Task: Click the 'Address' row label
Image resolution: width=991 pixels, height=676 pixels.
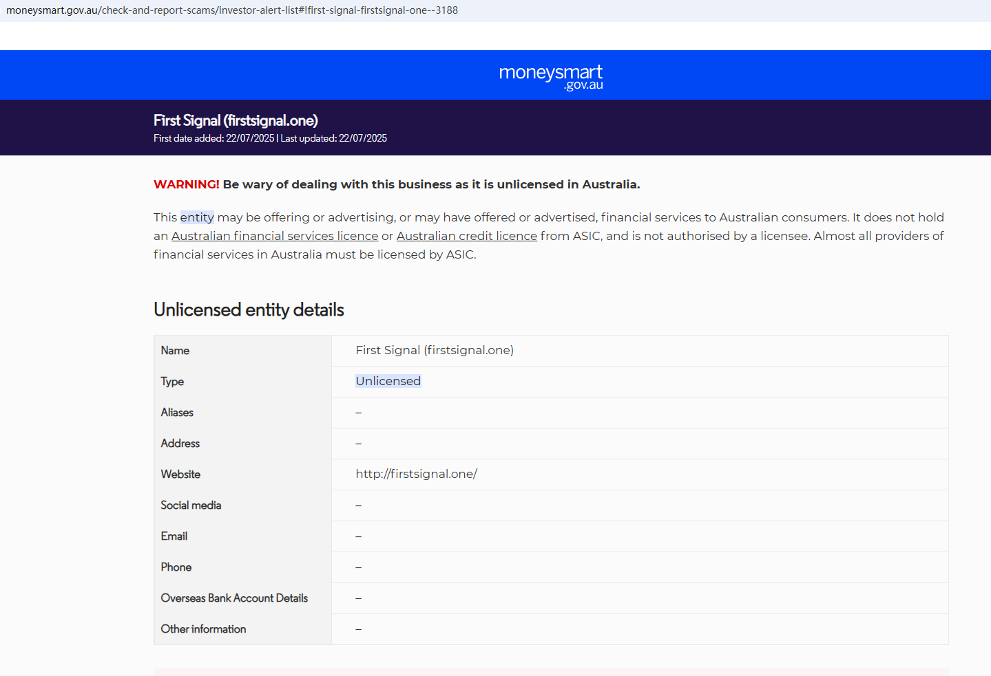Action: pyautogui.click(x=180, y=444)
